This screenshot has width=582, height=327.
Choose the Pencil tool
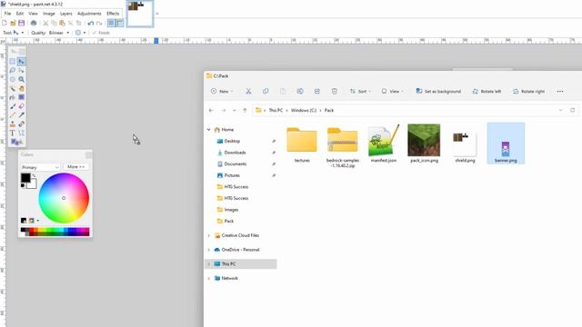13,115
